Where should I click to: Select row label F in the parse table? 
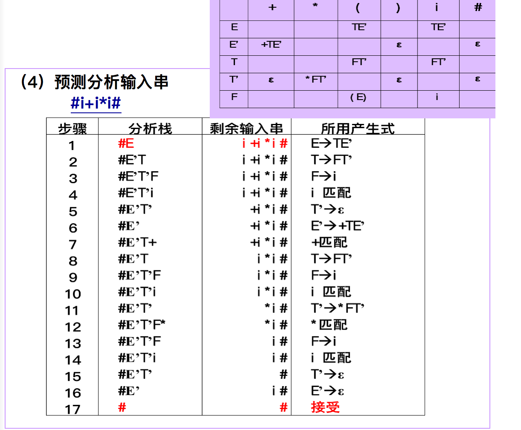[234, 97]
